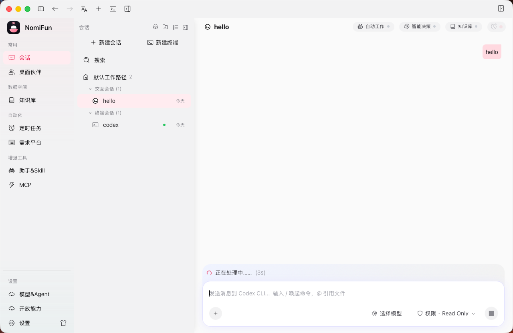Click the NomiFun app logo

click(x=14, y=28)
